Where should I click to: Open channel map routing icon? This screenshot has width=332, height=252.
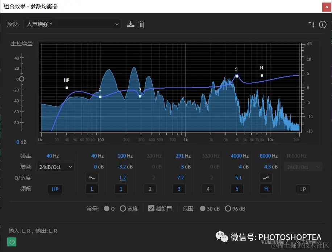pyautogui.click(x=311, y=24)
